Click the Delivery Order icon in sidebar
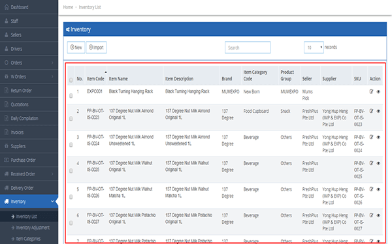This screenshot has width=392, height=244. pyautogui.click(x=7, y=188)
